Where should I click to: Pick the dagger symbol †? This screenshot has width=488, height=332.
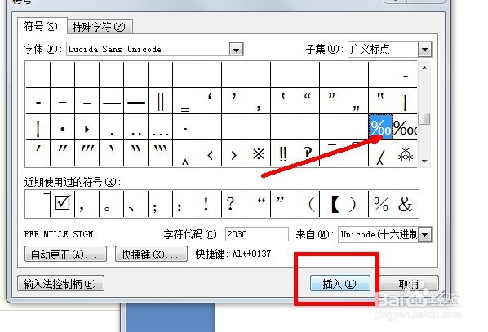[x=405, y=101]
